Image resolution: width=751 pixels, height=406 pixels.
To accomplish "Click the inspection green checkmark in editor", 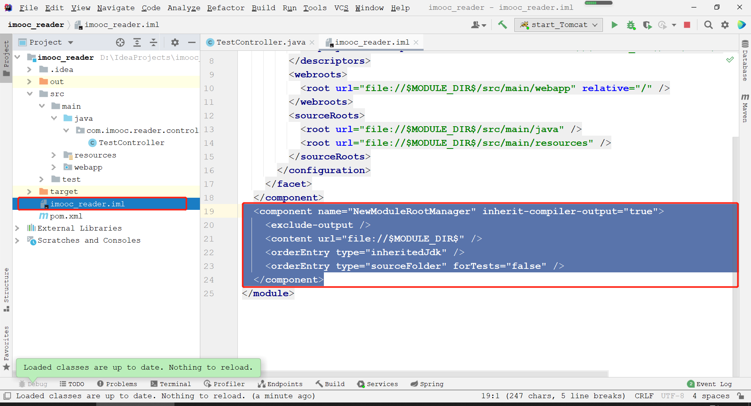I will [730, 59].
